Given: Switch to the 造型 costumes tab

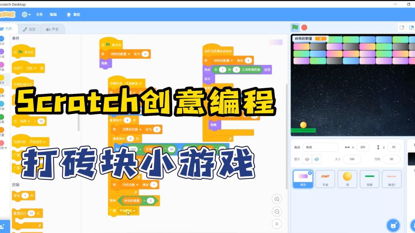Looking at the screenshot, I should 29,29.
